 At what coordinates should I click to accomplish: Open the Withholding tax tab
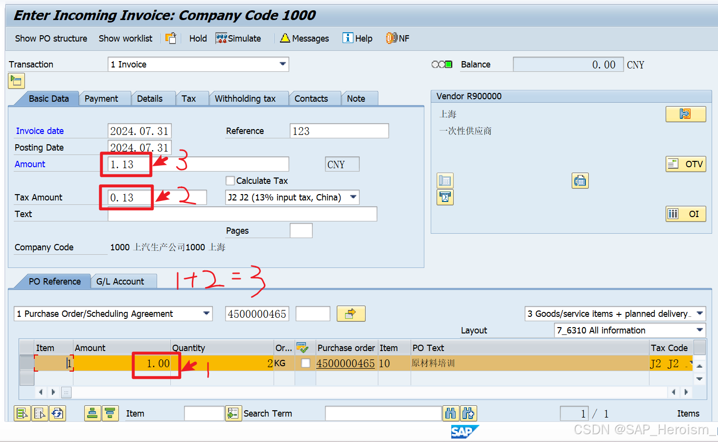(245, 98)
